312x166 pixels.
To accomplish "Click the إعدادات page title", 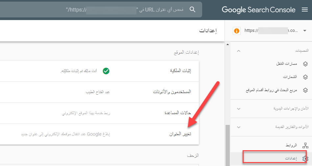I will point(208,31).
